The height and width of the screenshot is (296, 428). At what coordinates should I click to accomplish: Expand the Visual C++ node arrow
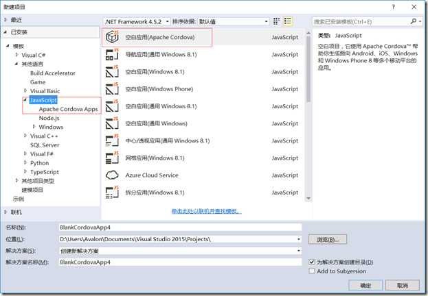[25, 136]
